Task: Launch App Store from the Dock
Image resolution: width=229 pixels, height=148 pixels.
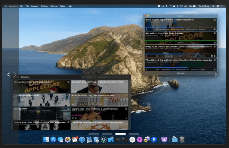Action: click(x=53, y=140)
